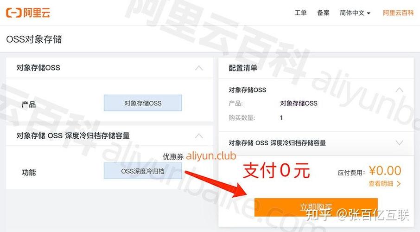Click the aliyun.club coupon link
The width and height of the screenshot is (420, 232).
click(211, 155)
